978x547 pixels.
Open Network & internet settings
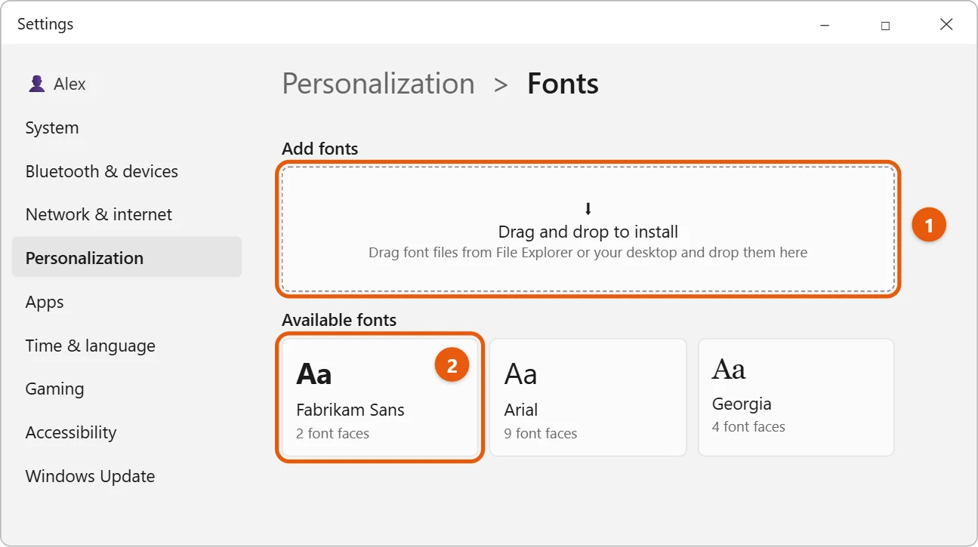click(99, 214)
